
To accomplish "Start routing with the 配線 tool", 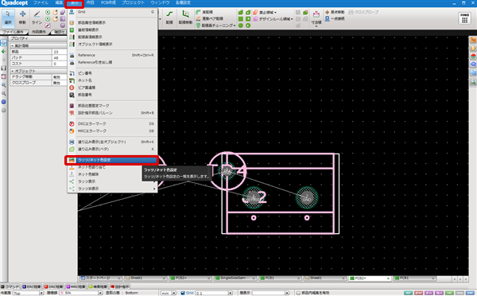I will (x=169, y=18).
